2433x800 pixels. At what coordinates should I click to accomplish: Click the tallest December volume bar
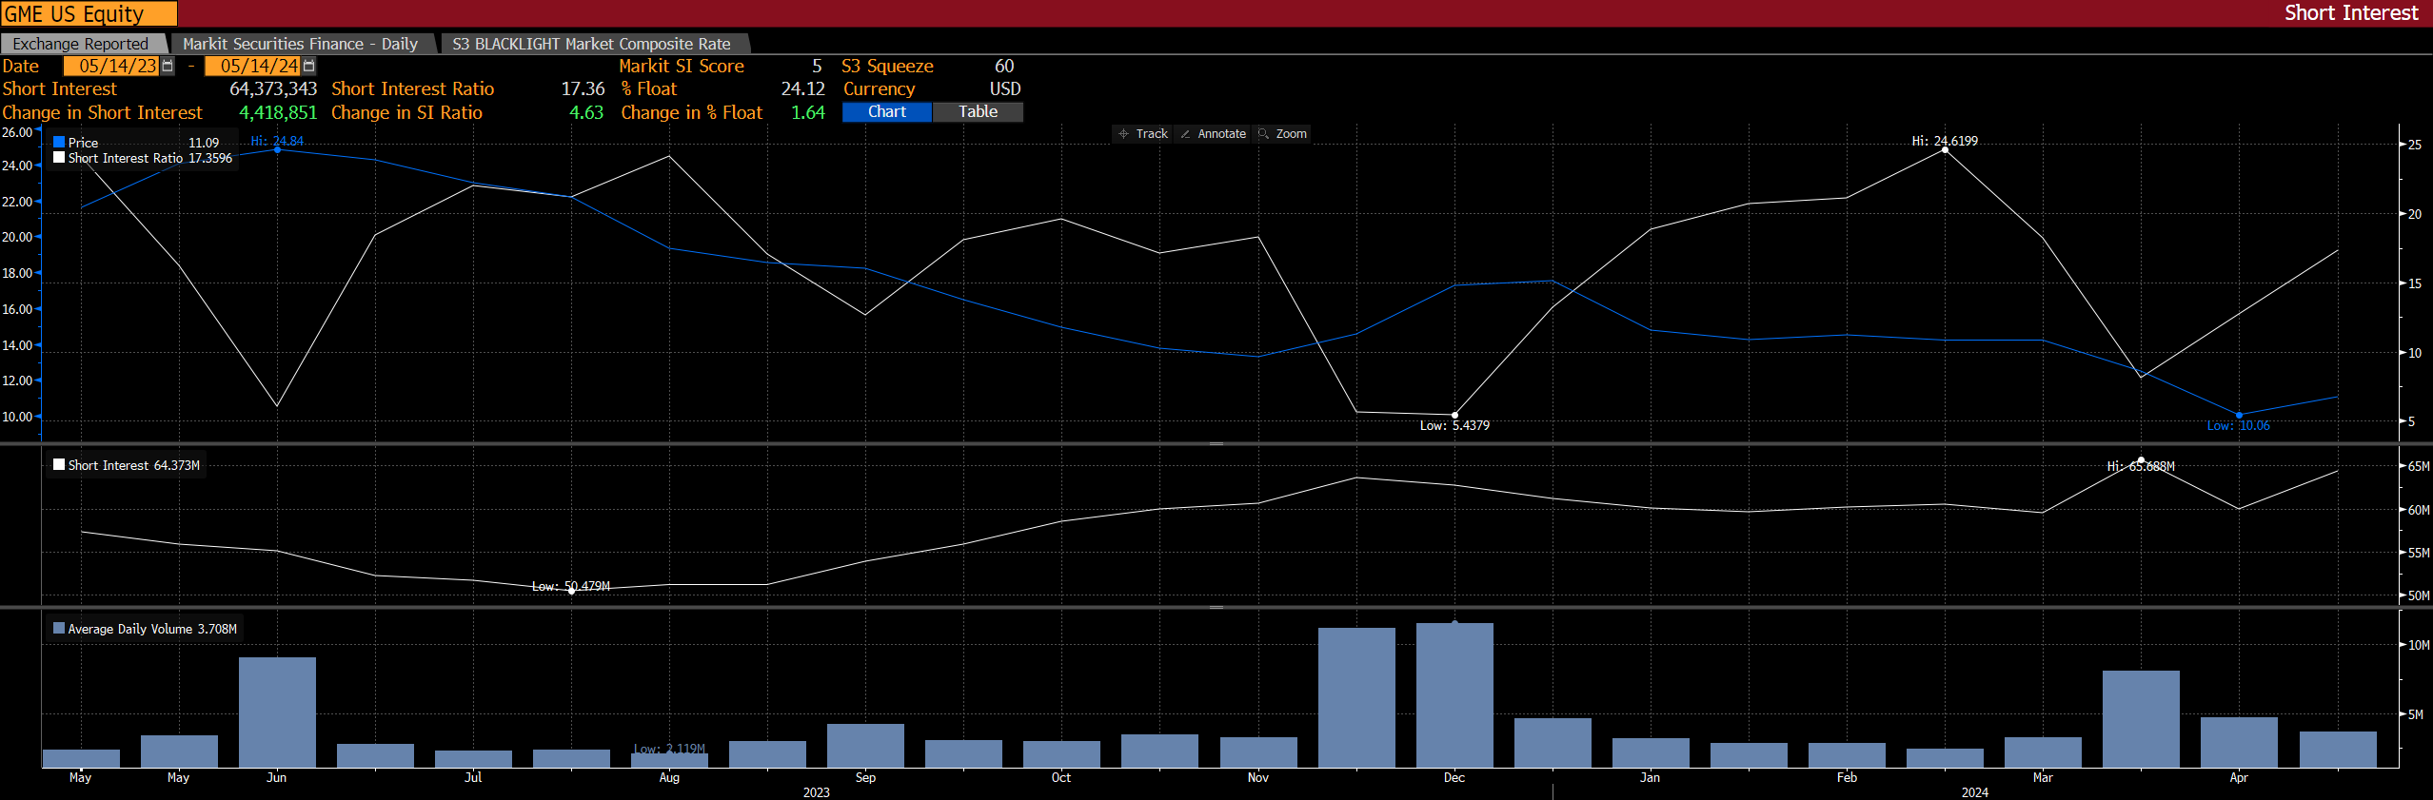[x=1454, y=695]
